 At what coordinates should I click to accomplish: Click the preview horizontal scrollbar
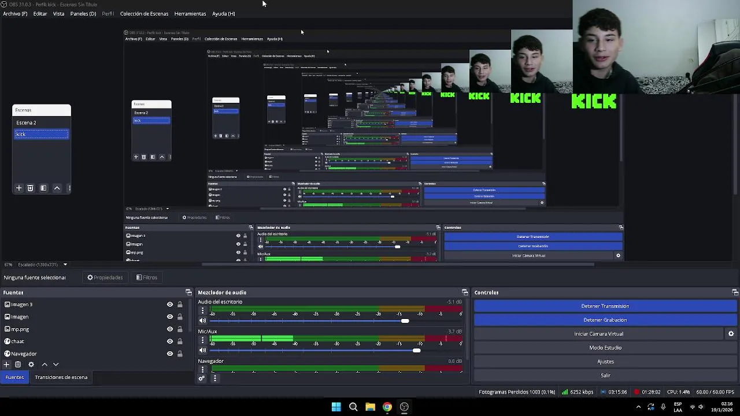[399, 265]
